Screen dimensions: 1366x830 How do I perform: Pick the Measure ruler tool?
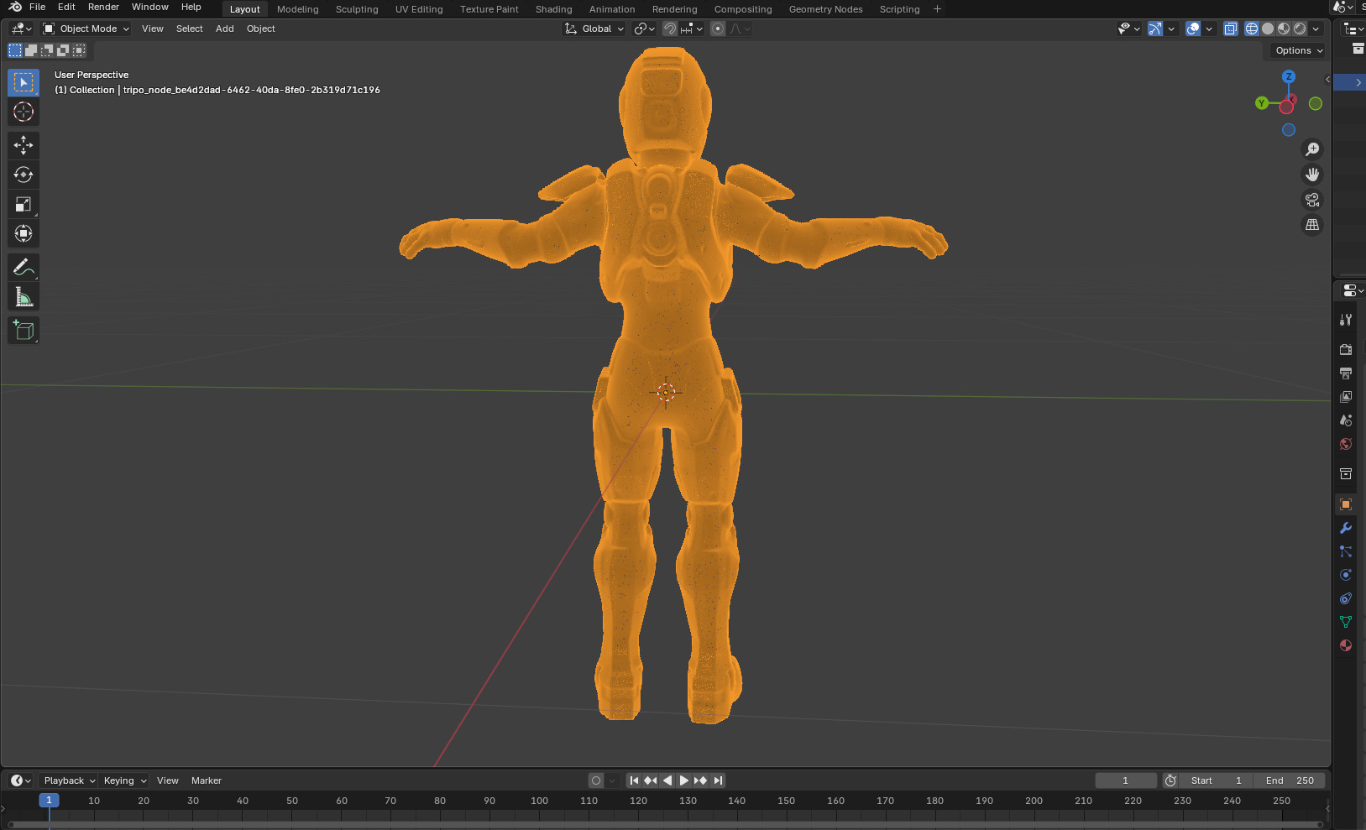click(24, 297)
